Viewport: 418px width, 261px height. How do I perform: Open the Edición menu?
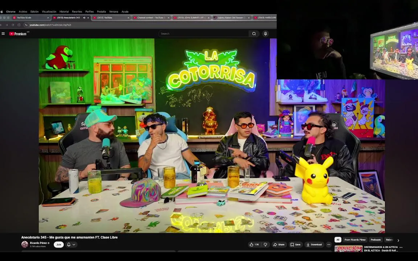(34, 12)
